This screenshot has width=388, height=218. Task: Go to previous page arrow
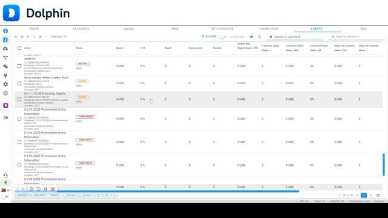click(357, 195)
